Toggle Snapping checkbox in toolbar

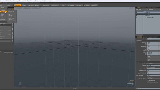coord(69,5)
